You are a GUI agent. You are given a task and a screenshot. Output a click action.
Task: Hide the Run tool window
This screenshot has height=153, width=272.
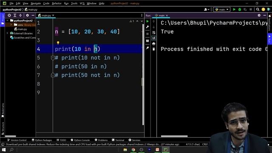click(264, 15)
